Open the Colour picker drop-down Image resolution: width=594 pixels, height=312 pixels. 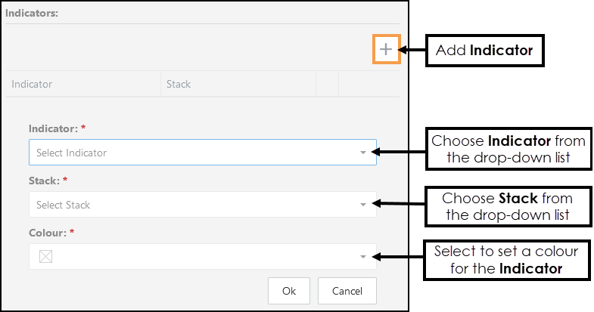point(197,257)
